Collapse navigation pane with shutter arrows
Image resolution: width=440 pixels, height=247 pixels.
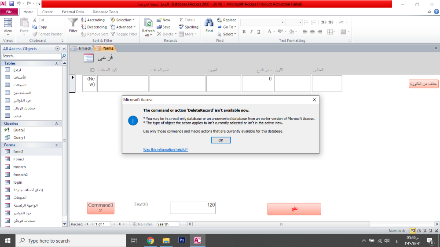[64, 48]
